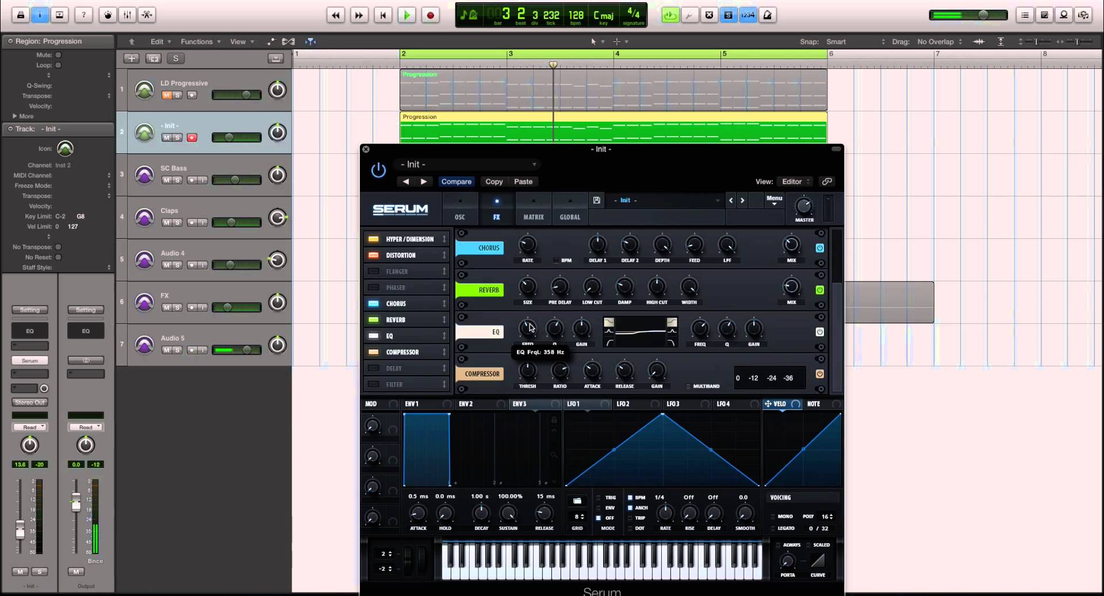Click the duplicate track button
Viewport: 1104px width, 596px height.
coord(154,58)
